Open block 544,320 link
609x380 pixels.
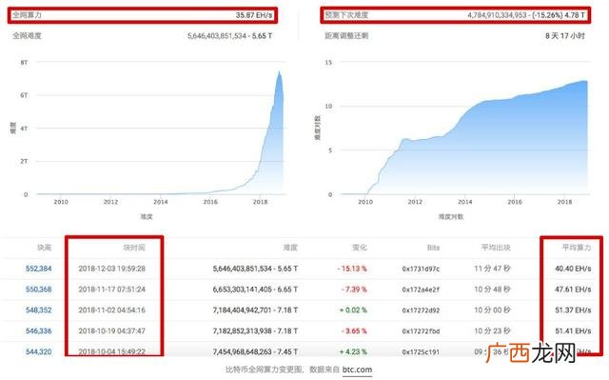pyautogui.click(x=38, y=351)
